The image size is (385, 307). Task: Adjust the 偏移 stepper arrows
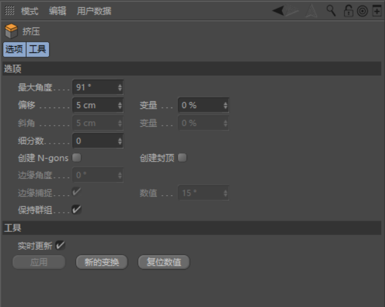pos(120,105)
